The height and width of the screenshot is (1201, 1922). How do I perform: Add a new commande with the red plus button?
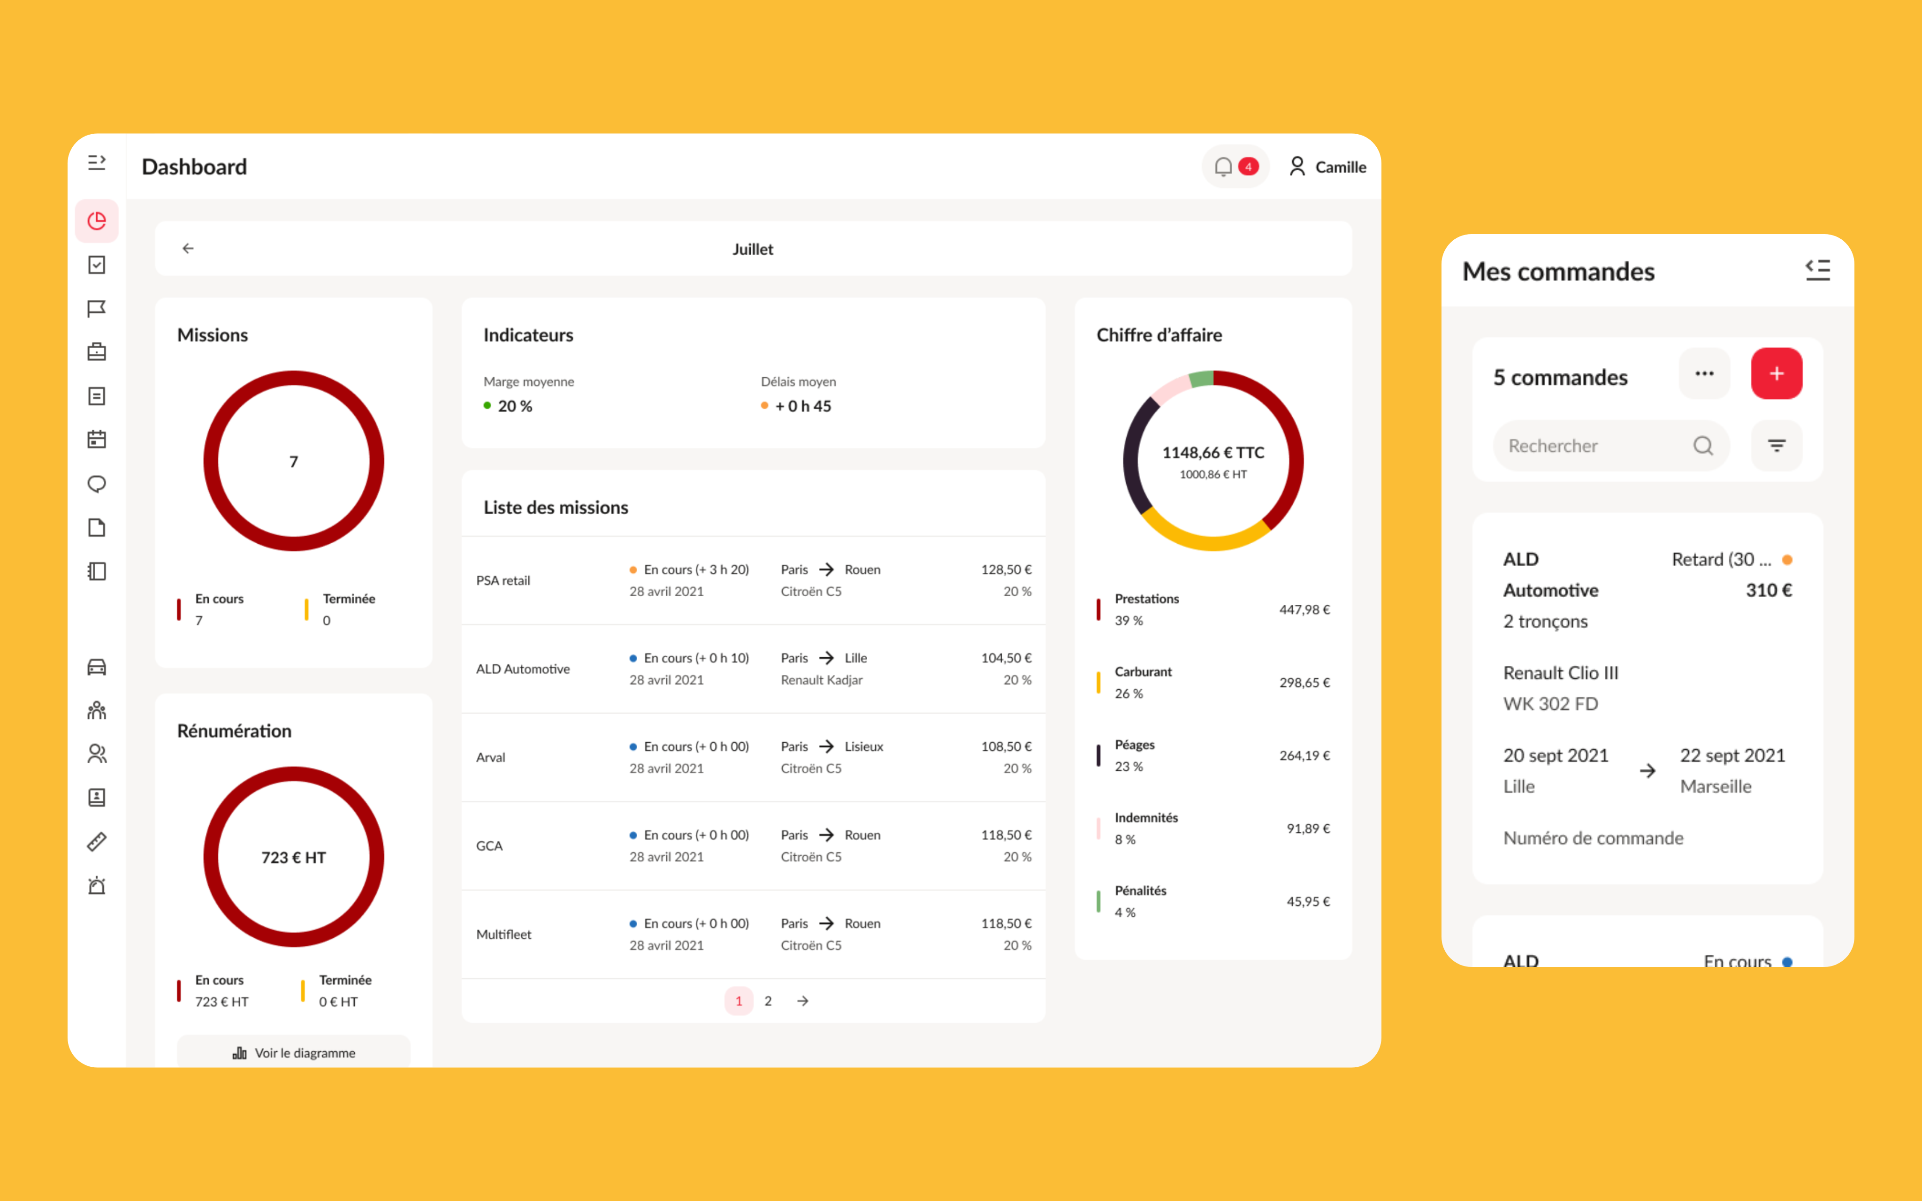click(1777, 373)
